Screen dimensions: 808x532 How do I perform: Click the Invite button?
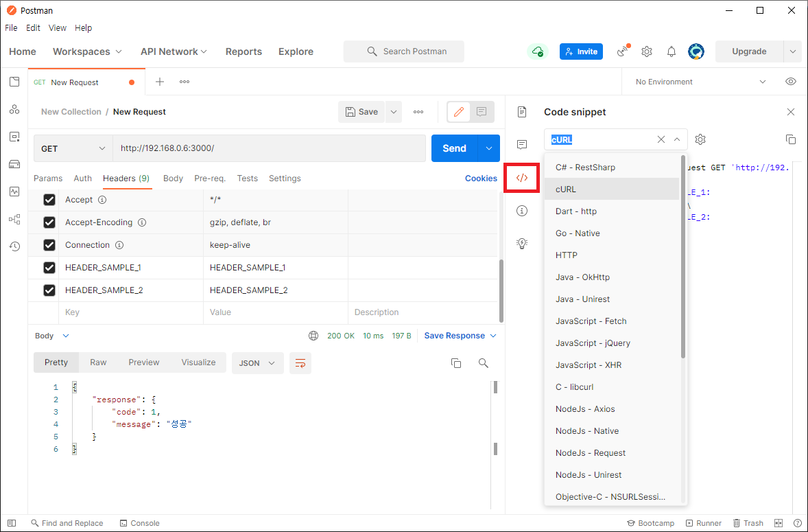click(x=581, y=51)
